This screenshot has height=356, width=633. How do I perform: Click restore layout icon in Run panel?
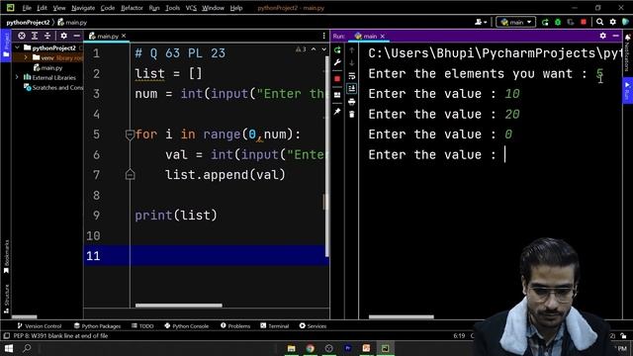[x=337, y=95]
